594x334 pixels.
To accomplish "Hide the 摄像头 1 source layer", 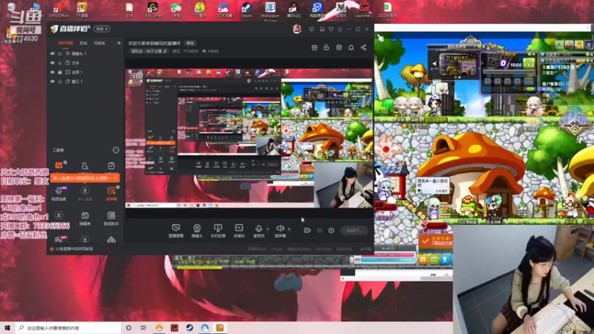I will click(x=52, y=53).
